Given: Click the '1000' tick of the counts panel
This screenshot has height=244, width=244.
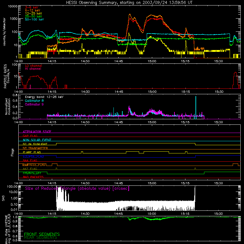Looking at the screenshot, I should point(14,19).
